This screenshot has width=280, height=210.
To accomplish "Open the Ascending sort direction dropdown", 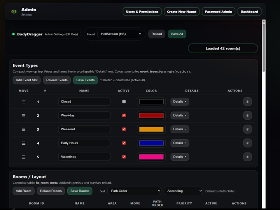I will click(183, 191).
